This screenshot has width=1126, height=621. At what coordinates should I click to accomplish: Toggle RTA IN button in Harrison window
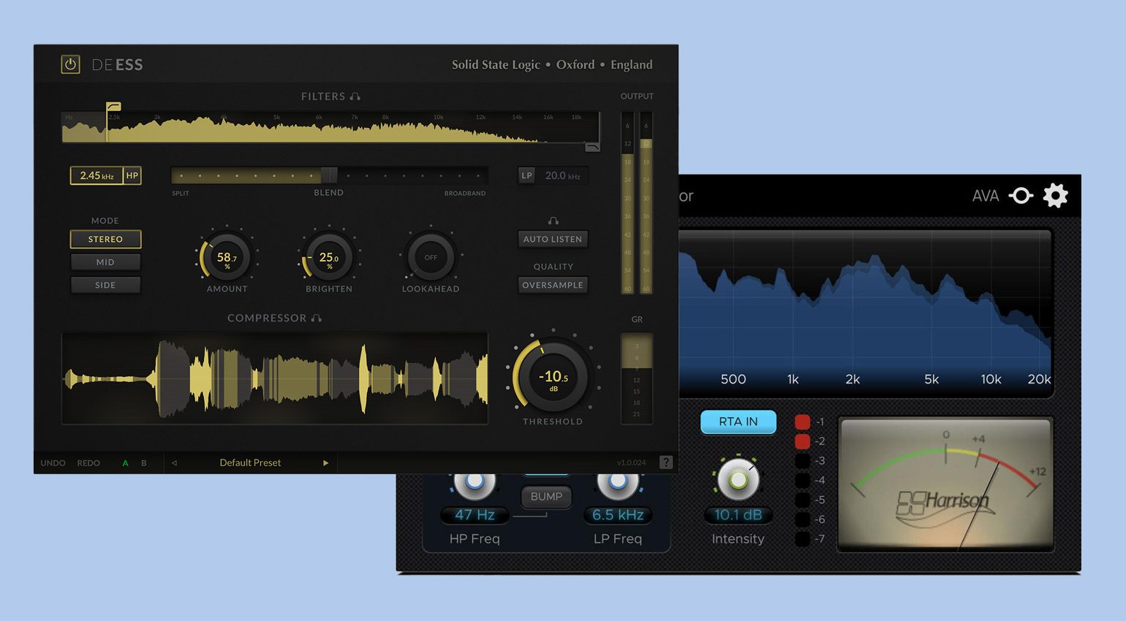[x=738, y=422]
